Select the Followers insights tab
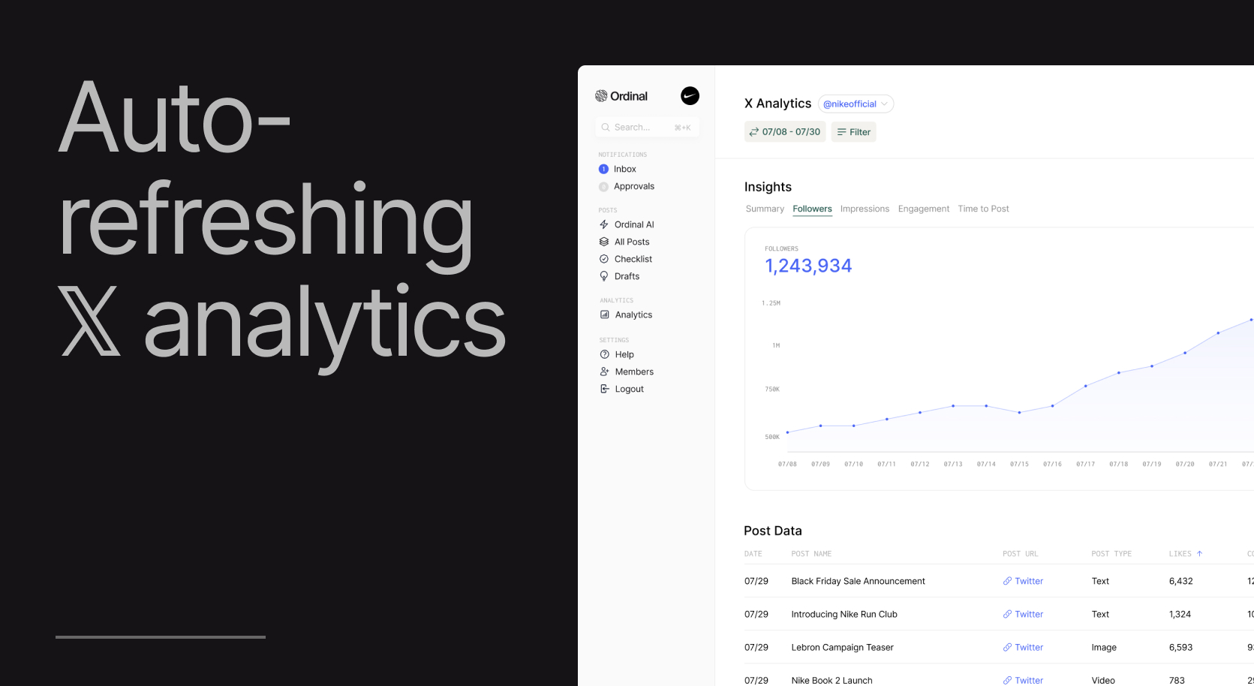Image resolution: width=1254 pixels, height=686 pixels. click(x=813, y=209)
